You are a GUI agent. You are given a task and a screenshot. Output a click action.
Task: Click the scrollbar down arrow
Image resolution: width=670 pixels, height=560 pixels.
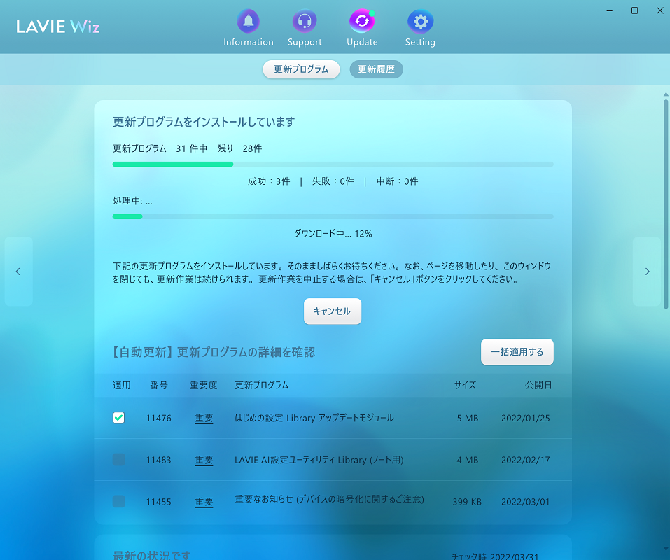click(666, 549)
